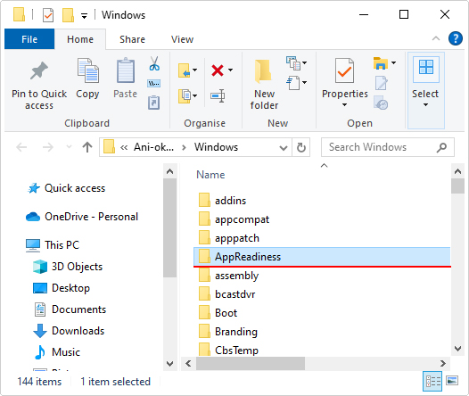This screenshot has height=396, width=469.
Task: Open the File menu tab
Action: pos(29,39)
